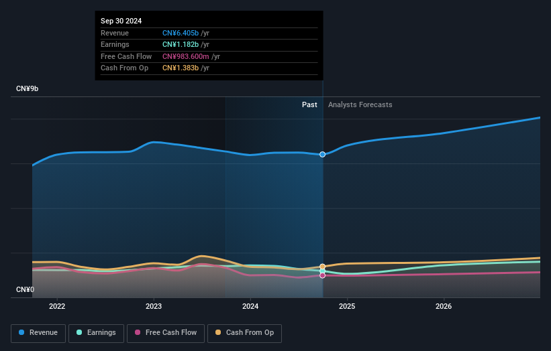
Task: Click the 2025 x-axis label
Action: click(x=347, y=306)
